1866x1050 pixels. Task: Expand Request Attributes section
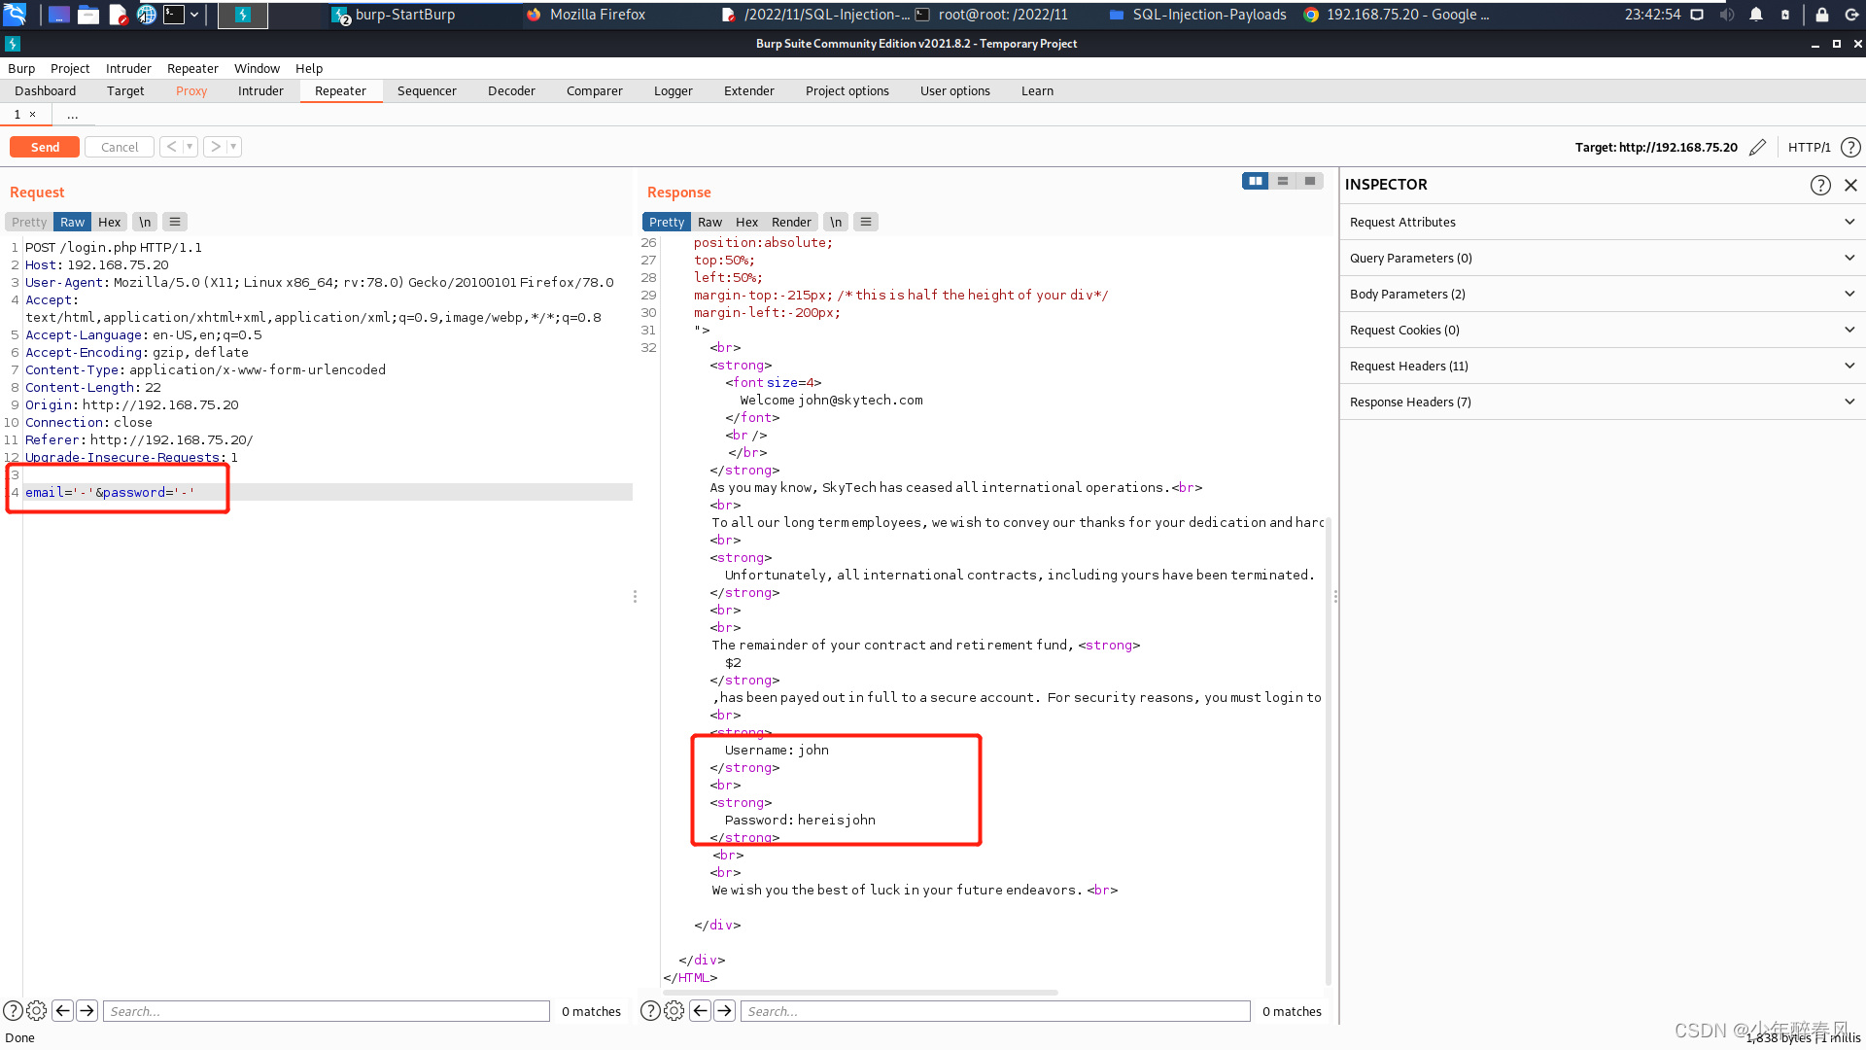tap(1603, 222)
